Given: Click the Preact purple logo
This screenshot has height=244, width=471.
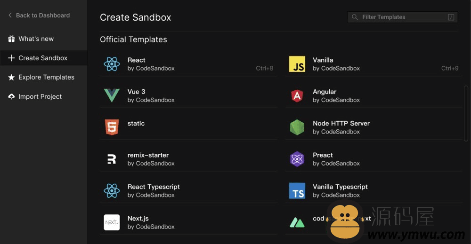Looking at the screenshot, I should (297, 159).
